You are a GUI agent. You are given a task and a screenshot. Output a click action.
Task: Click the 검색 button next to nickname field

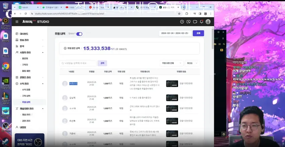[102, 63]
